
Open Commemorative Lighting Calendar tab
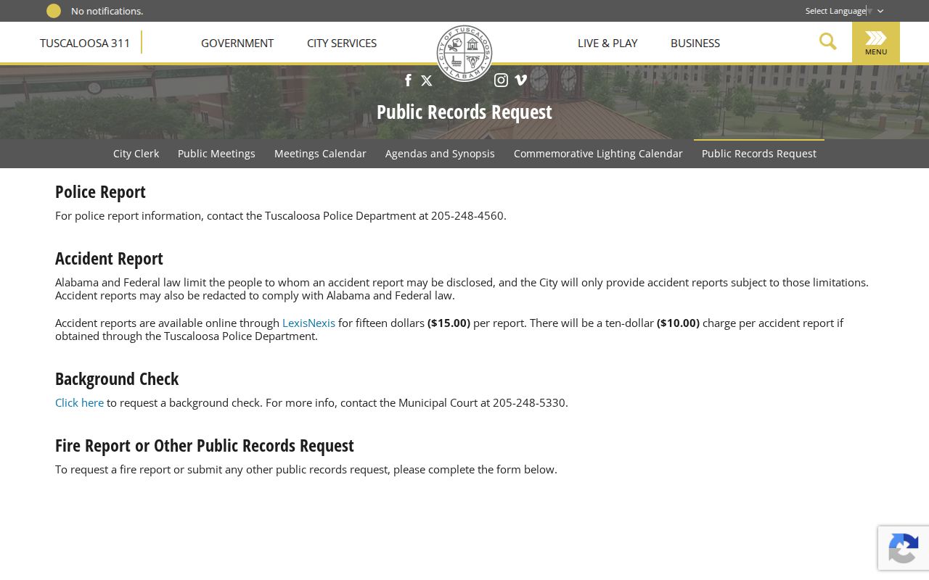click(x=598, y=154)
